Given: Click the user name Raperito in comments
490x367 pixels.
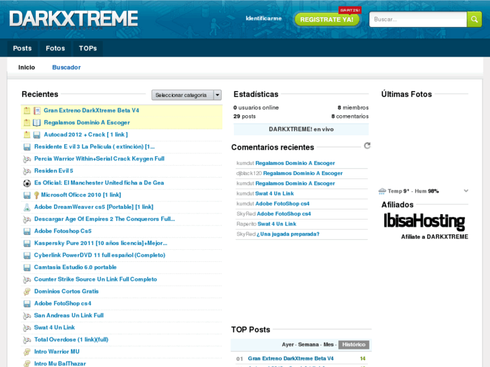Looking at the screenshot, I should [x=247, y=224].
